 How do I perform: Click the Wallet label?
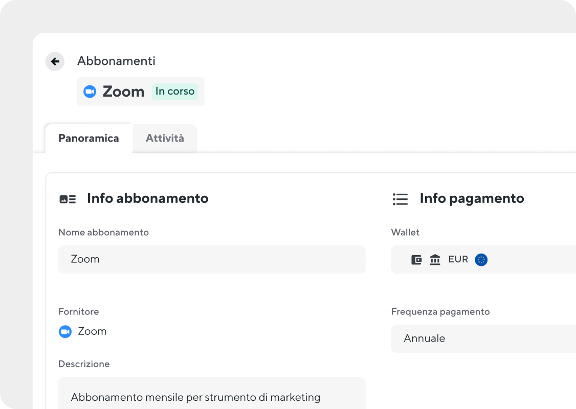click(x=405, y=233)
